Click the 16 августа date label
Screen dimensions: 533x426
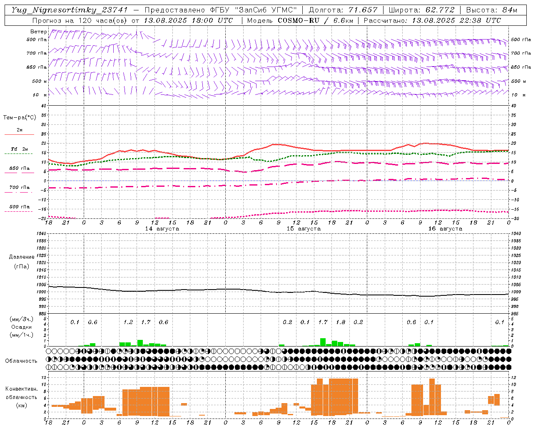coord(445,229)
